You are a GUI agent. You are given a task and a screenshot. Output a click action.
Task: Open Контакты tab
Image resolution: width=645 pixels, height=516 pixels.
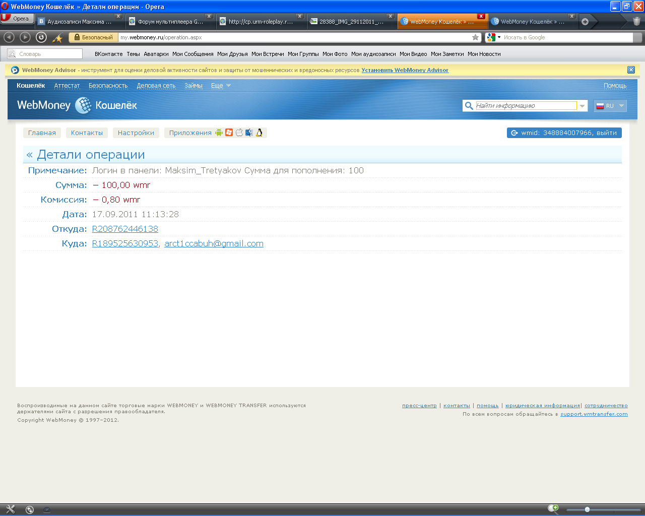[87, 133]
